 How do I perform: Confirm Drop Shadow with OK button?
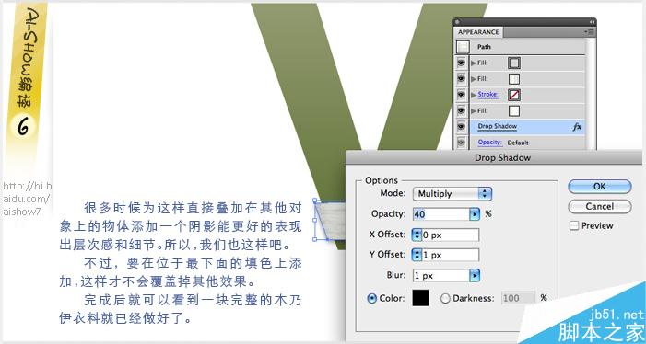click(599, 186)
